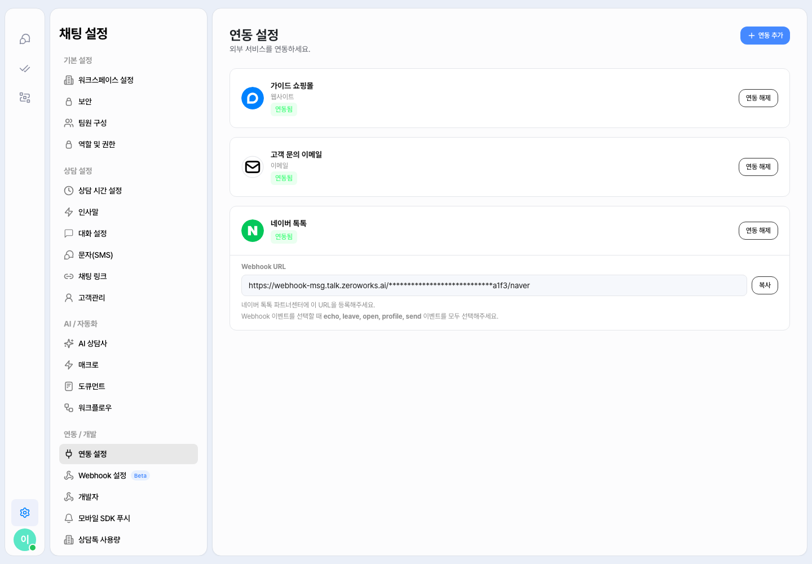
Task: View 상담톡 사용량 page
Action: click(129, 540)
